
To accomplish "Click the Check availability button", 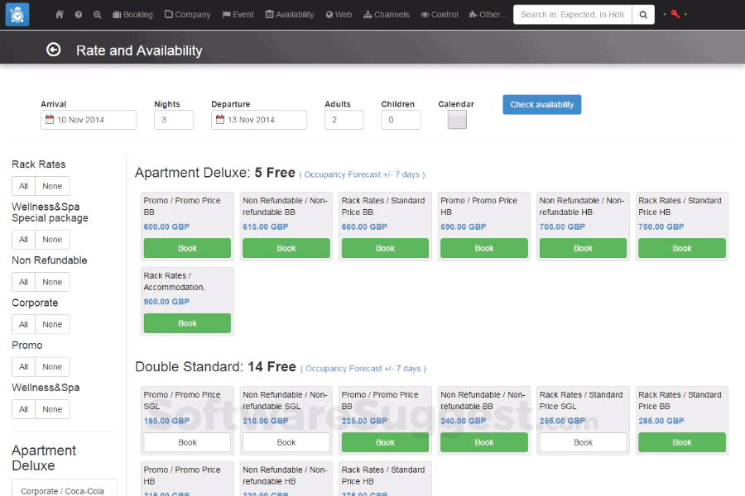I will pyautogui.click(x=541, y=105).
